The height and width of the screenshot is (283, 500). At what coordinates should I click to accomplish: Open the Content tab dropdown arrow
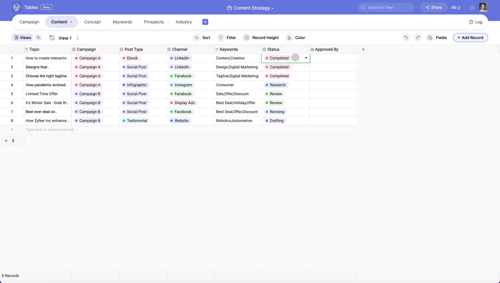point(71,22)
